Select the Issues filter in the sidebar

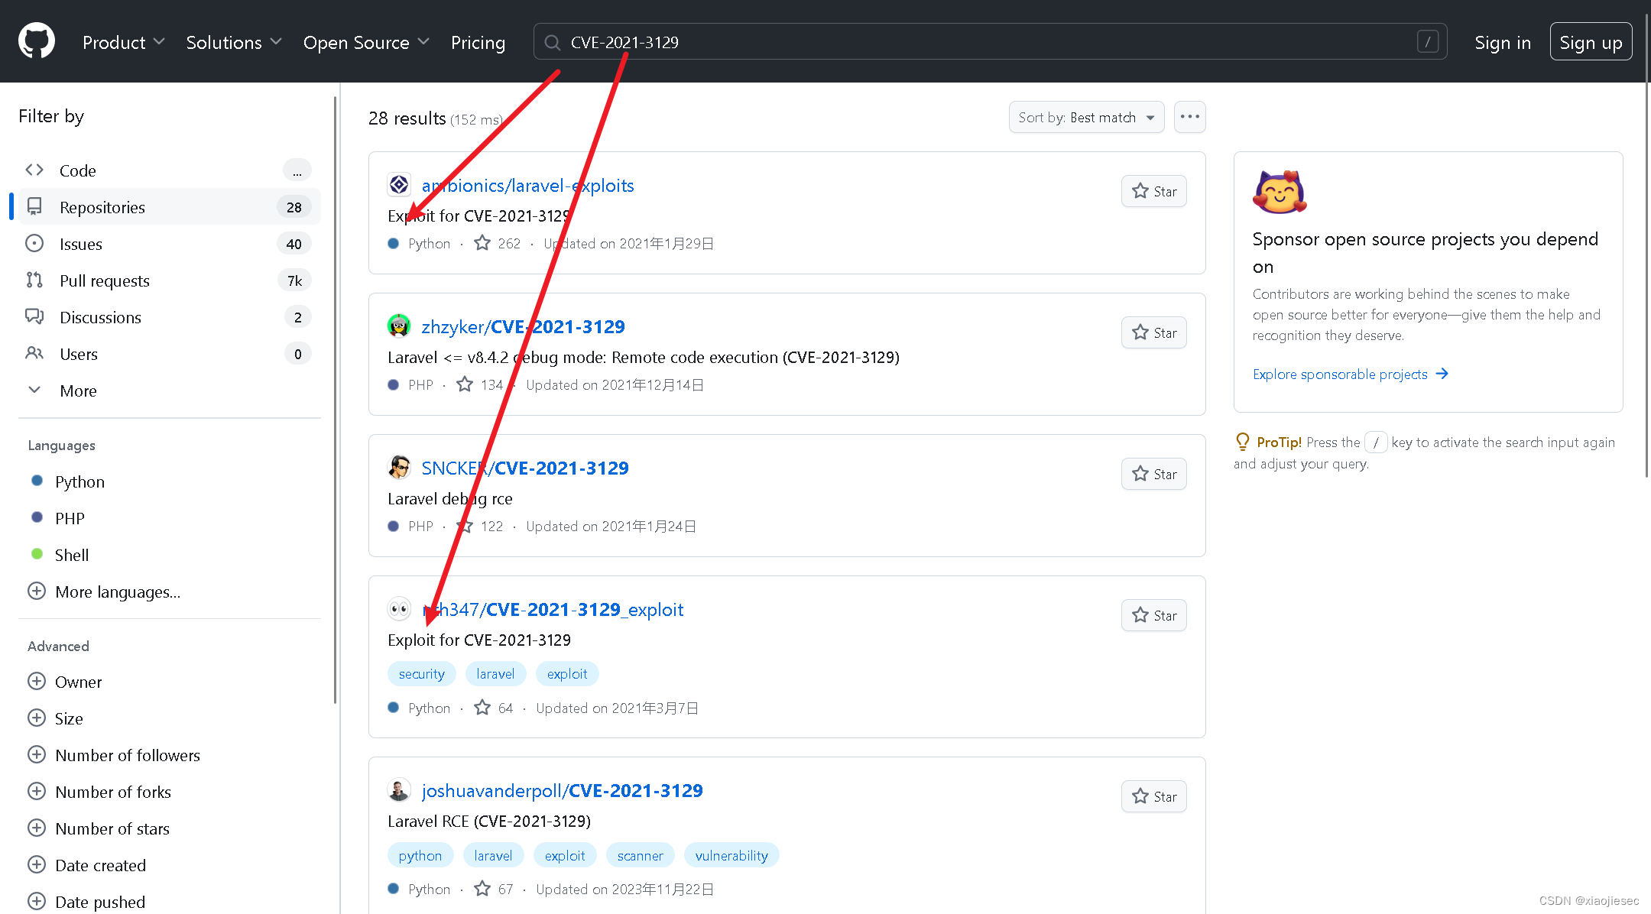point(80,243)
